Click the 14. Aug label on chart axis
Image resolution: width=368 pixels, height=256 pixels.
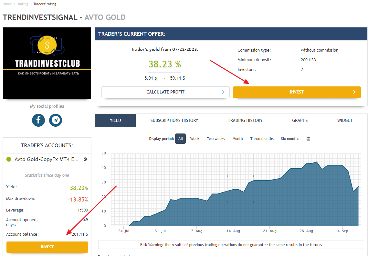click(x=233, y=231)
